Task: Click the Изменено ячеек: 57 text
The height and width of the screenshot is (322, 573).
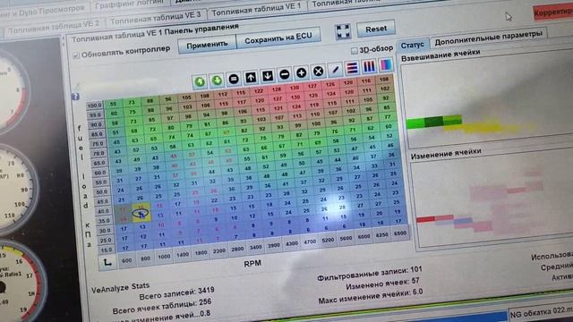Action: tap(382, 284)
